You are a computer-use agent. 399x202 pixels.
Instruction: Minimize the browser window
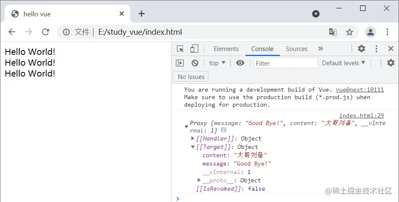339,8
